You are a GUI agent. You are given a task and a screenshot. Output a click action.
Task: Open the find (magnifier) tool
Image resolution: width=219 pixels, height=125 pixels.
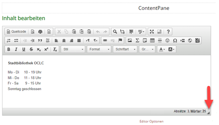click(x=115, y=32)
